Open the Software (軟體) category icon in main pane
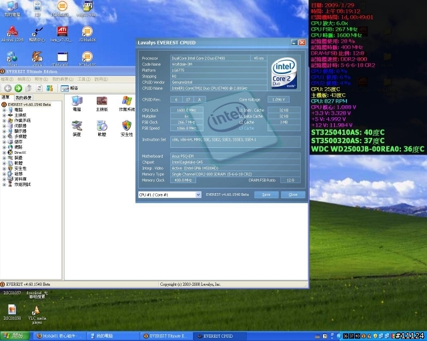 (102, 129)
